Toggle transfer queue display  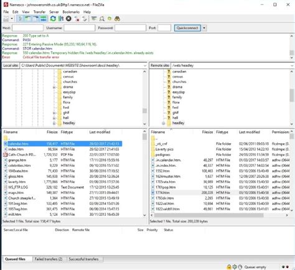[x=44, y=19]
